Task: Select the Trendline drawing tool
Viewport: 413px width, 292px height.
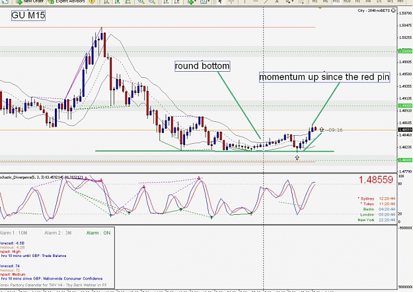Action: [x=266, y=1]
